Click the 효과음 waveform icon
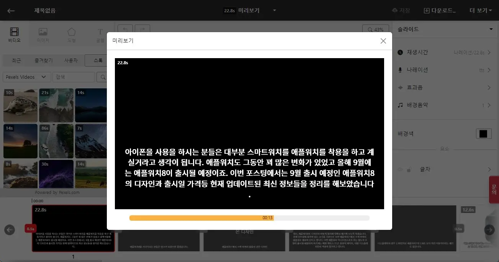The width and height of the screenshot is (499, 262). click(x=400, y=87)
